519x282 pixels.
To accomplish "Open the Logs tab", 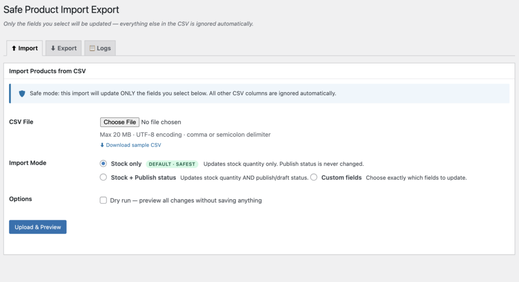I will coord(100,49).
